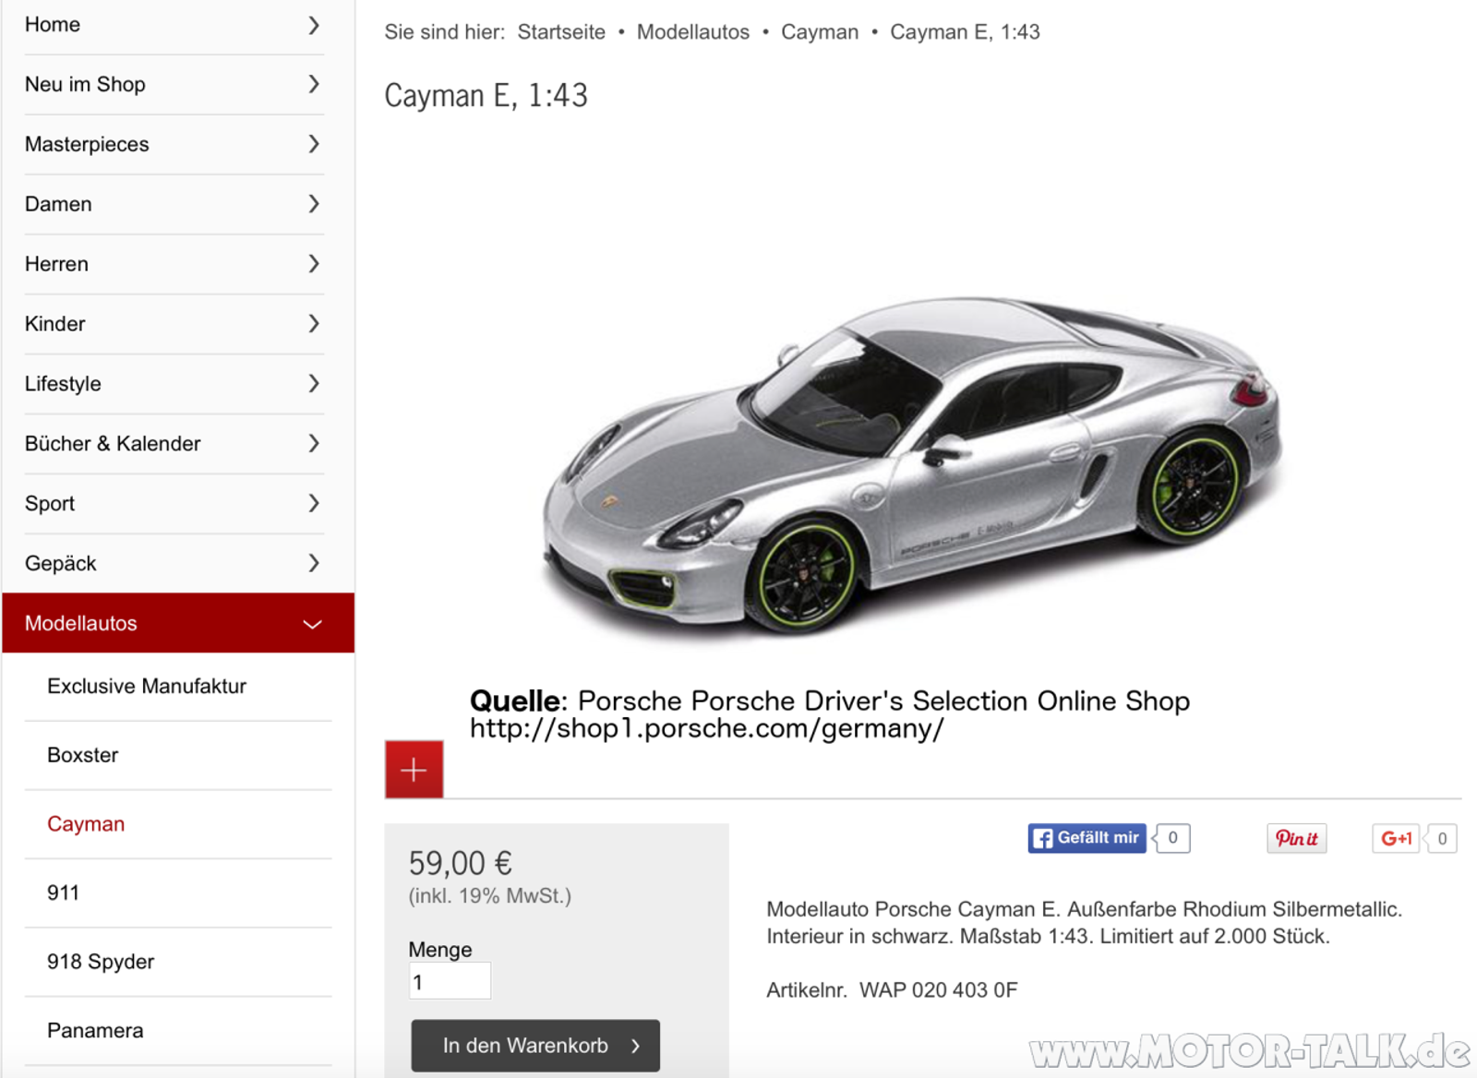Expand the Home menu chevron

click(314, 25)
